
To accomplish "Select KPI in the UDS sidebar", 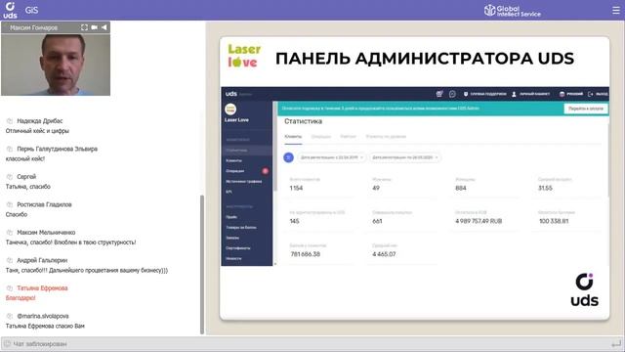I will 229,192.
